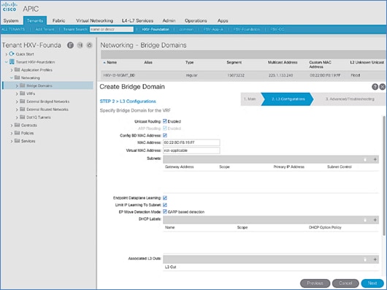Click ALL TENANTS link

[13, 29]
